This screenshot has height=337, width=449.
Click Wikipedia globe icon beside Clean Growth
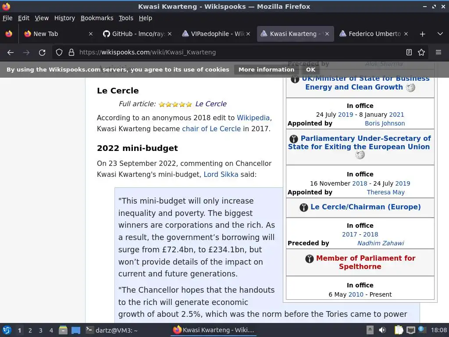click(x=410, y=88)
